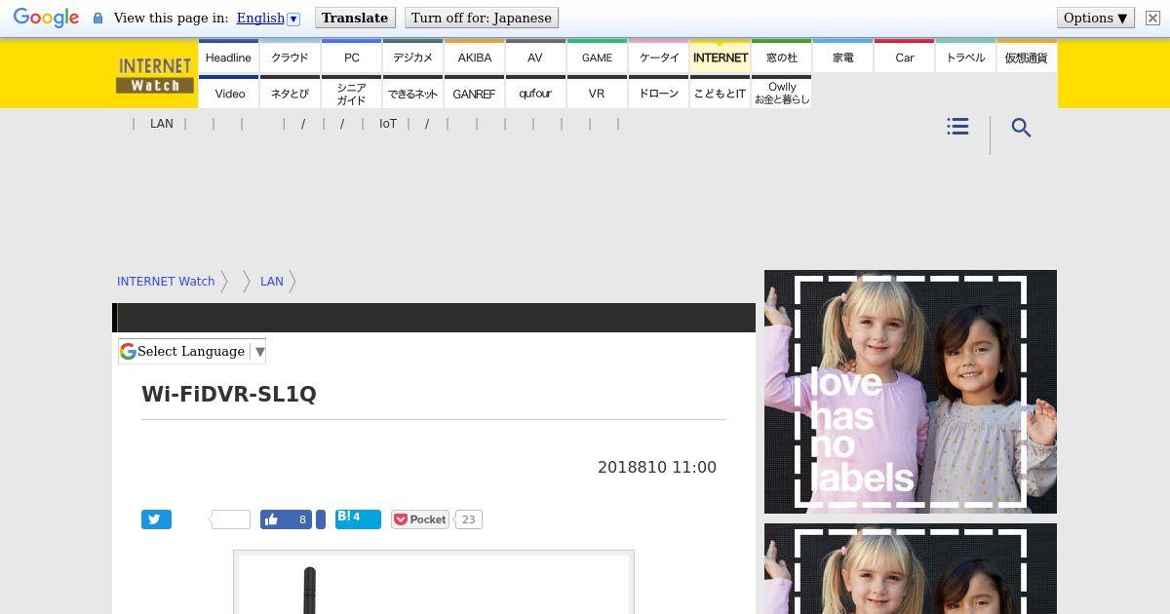Click IoT in the sub-navigation bar

(388, 124)
